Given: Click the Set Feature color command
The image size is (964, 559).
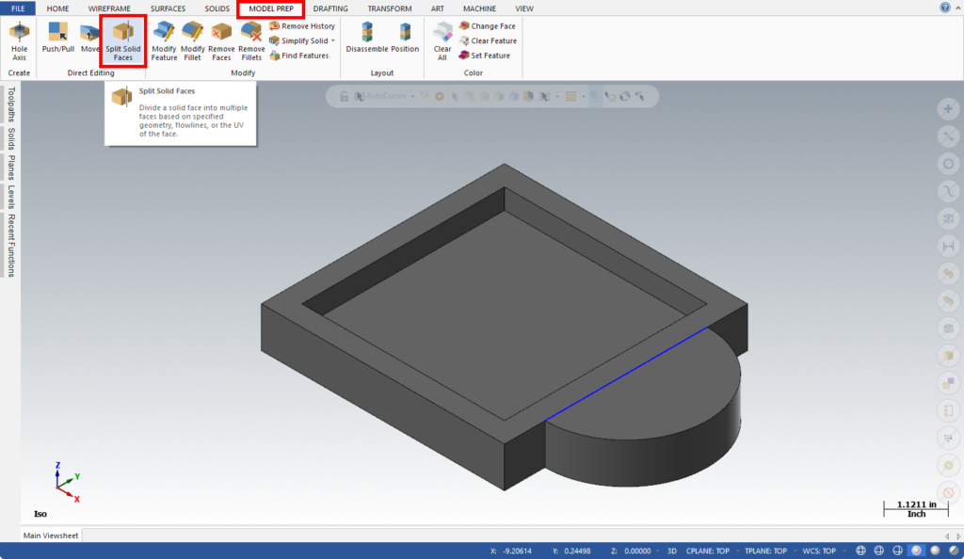Looking at the screenshot, I should [485, 56].
